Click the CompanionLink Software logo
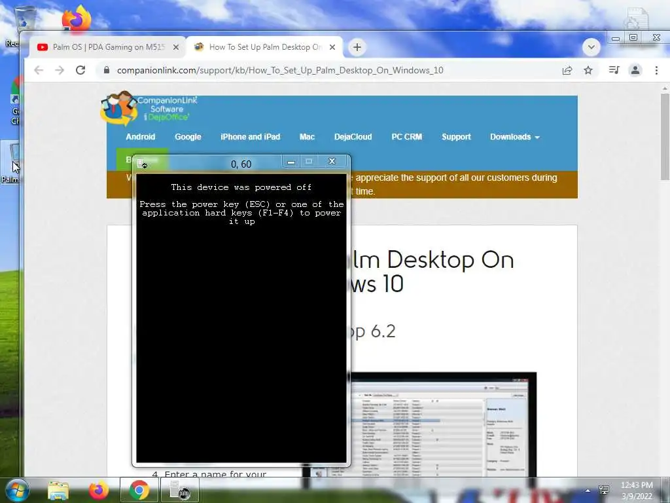 150,109
